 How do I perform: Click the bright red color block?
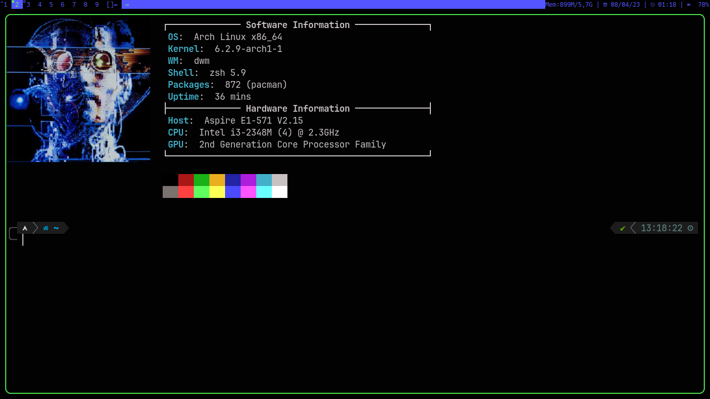[186, 192]
